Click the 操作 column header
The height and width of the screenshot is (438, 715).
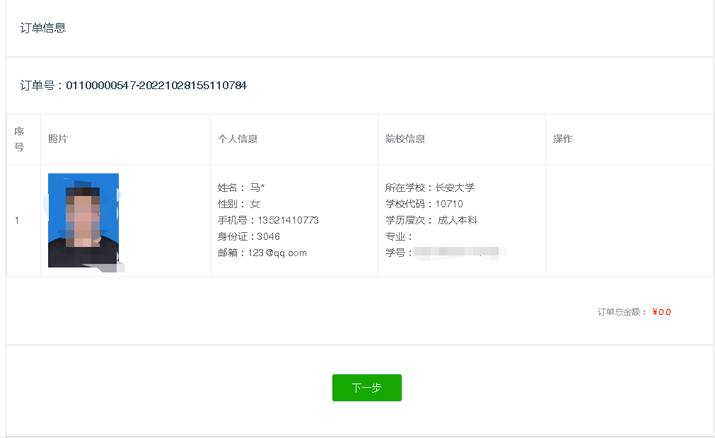(x=563, y=139)
